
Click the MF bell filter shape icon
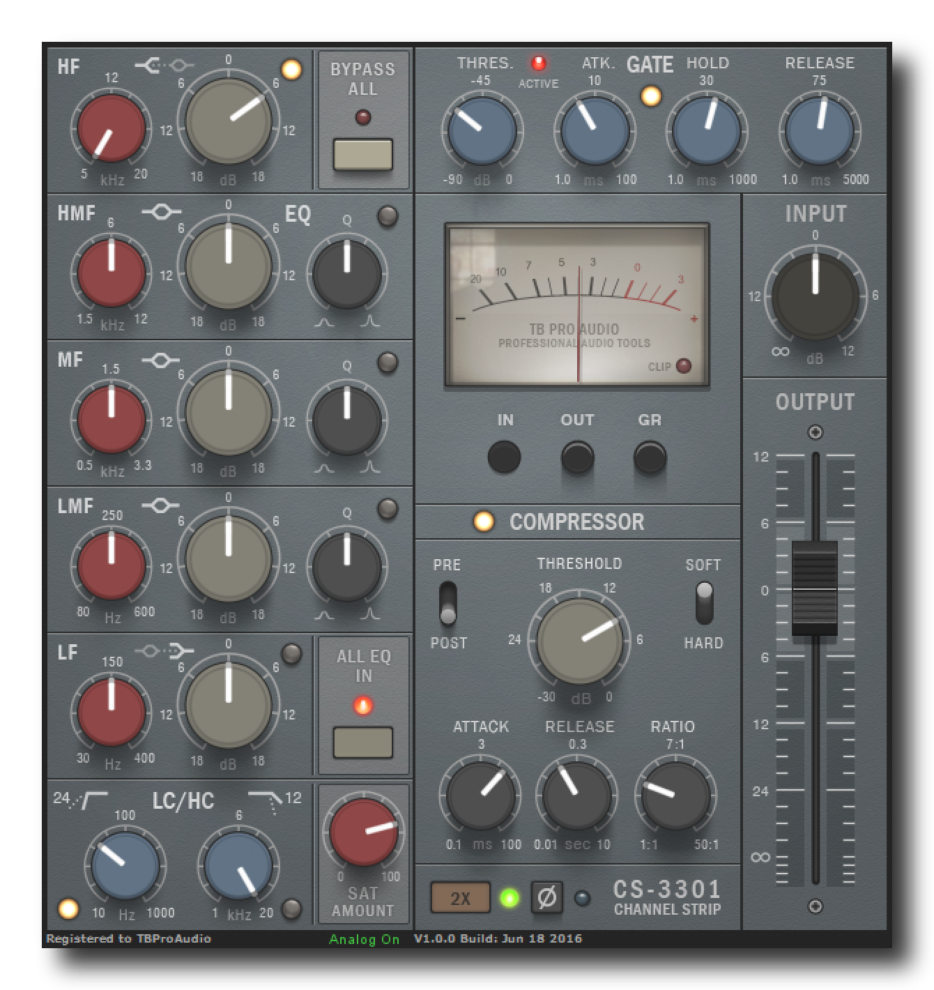(x=161, y=360)
